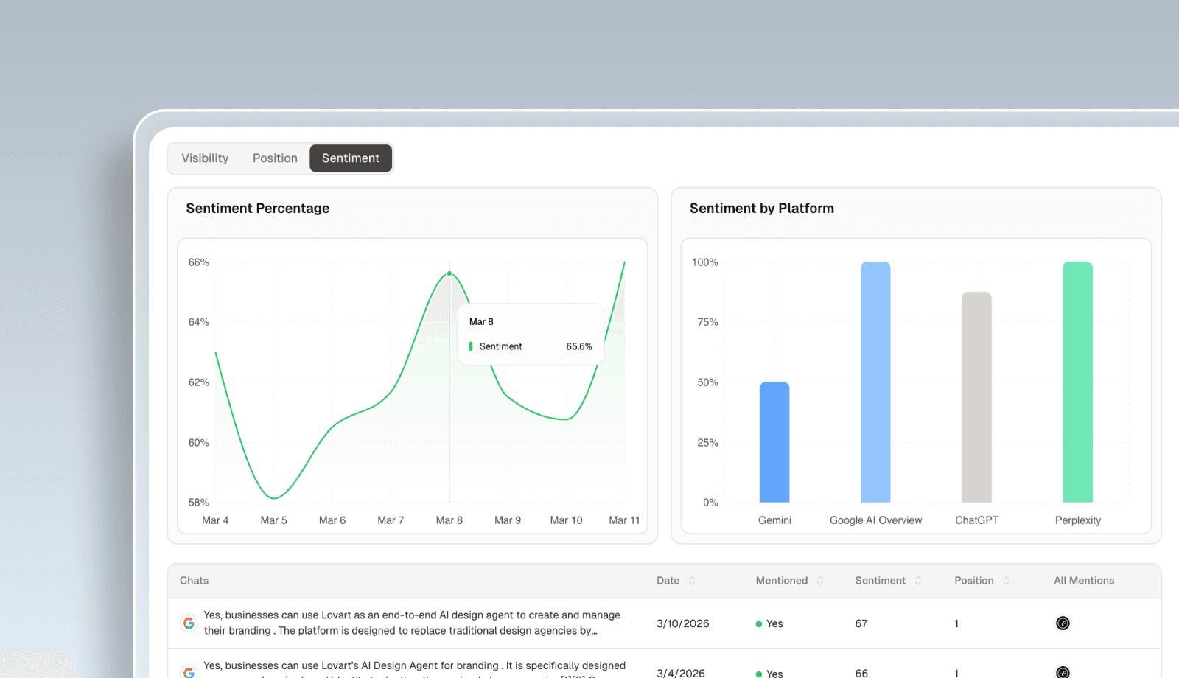Click the Mar 4 axis label
Screen dimensions: 1179x678
pyautogui.click(x=215, y=520)
